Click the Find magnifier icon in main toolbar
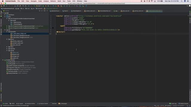191x107 pixels. 23,6
